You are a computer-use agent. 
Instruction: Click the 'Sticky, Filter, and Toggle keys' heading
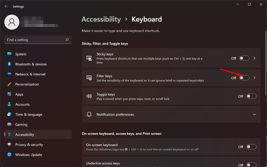coord(105,44)
